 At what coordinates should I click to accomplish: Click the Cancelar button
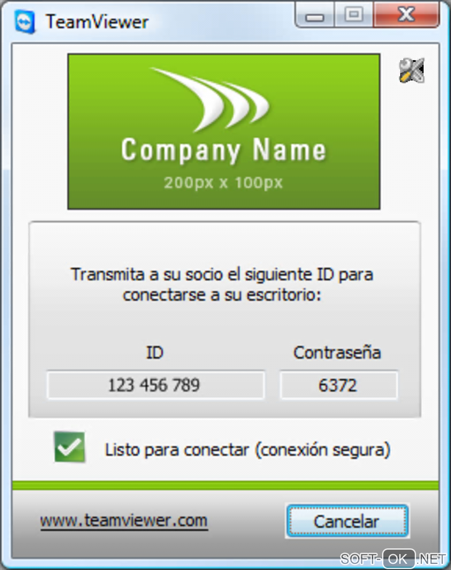(347, 521)
